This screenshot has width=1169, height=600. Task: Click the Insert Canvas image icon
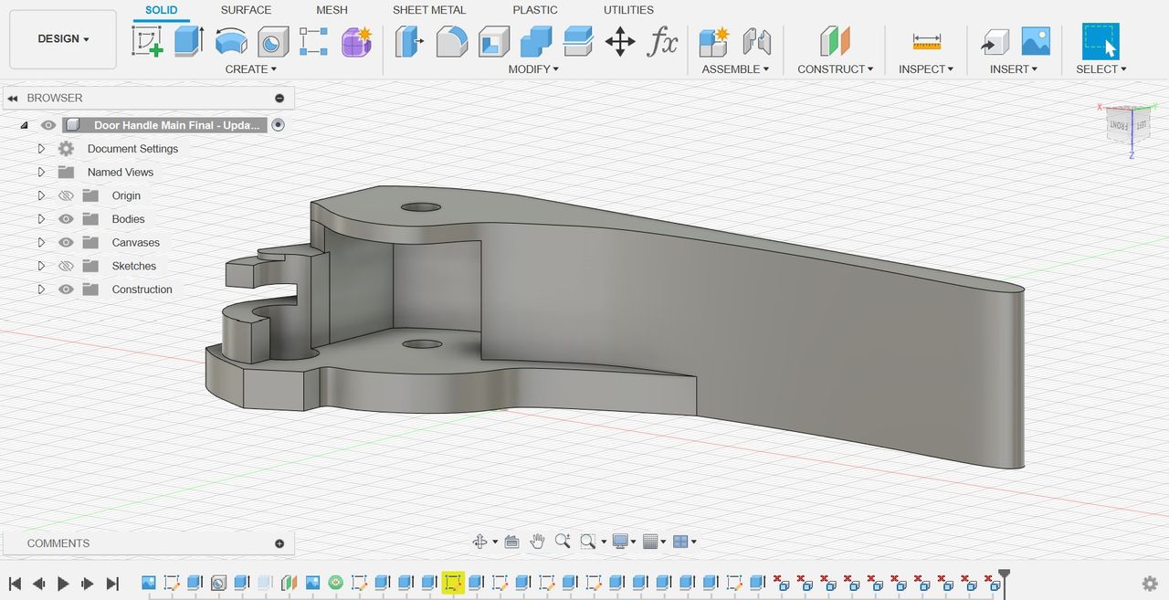(x=1036, y=41)
